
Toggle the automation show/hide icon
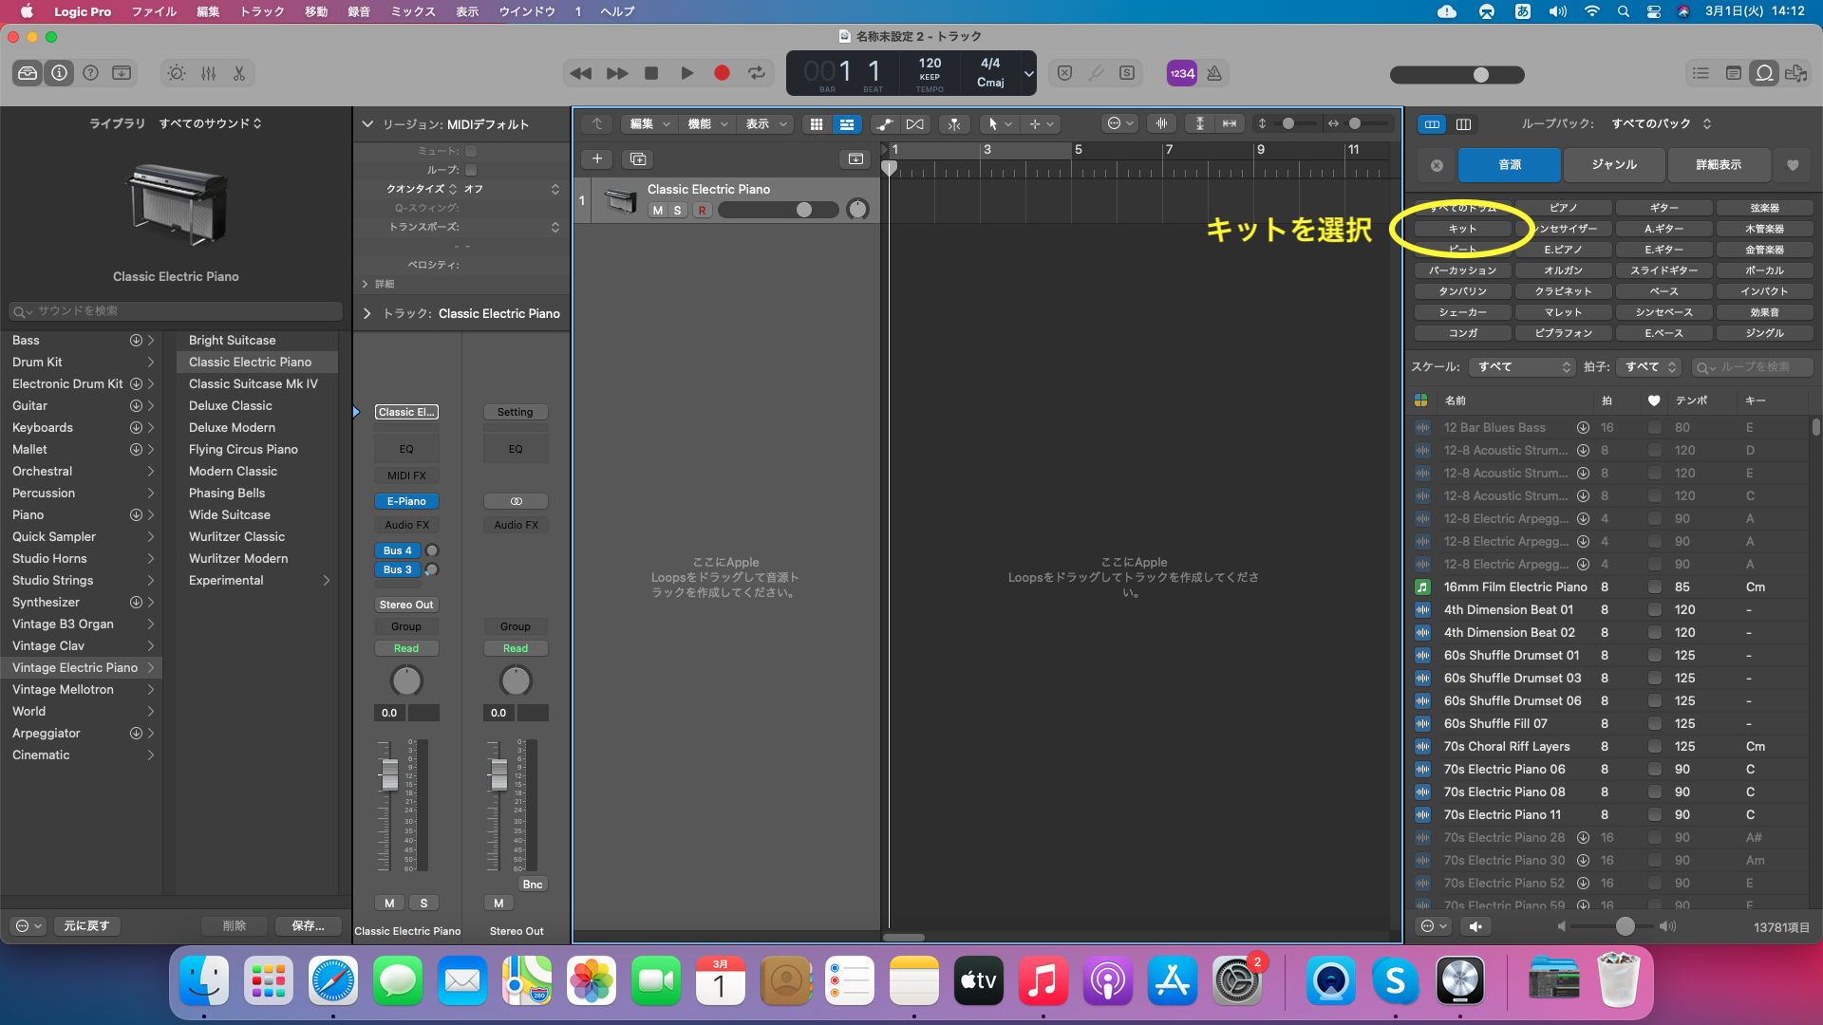pyautogui.click(x=884, y=124)
